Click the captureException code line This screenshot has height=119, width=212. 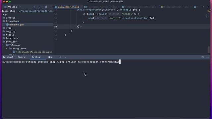pyautogui.click(x=122, y=18)
